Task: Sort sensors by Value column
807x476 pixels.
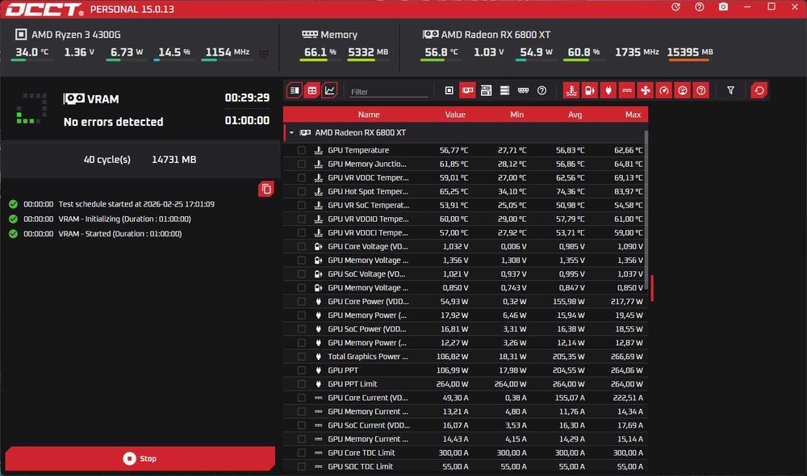Action: [x=455, y=115]
